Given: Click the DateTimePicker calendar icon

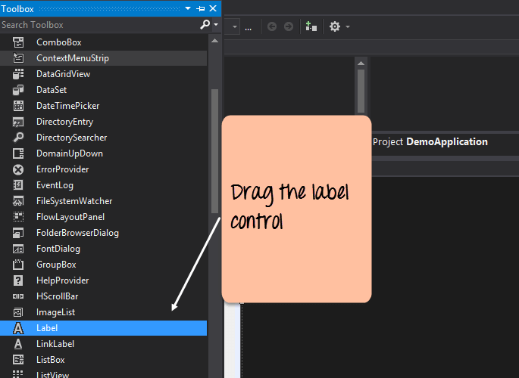Looking at the screenshot, I should 19,106.
